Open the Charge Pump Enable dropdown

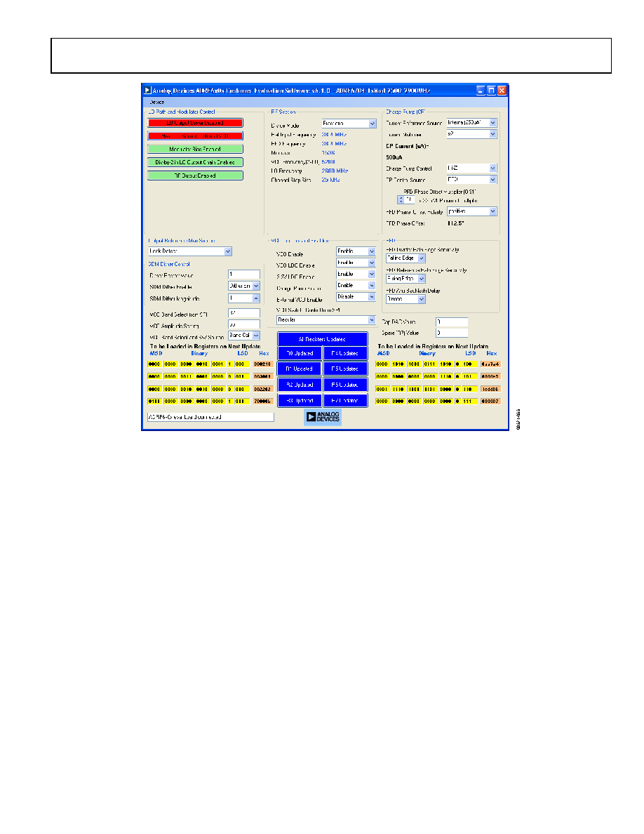[356, 286]
